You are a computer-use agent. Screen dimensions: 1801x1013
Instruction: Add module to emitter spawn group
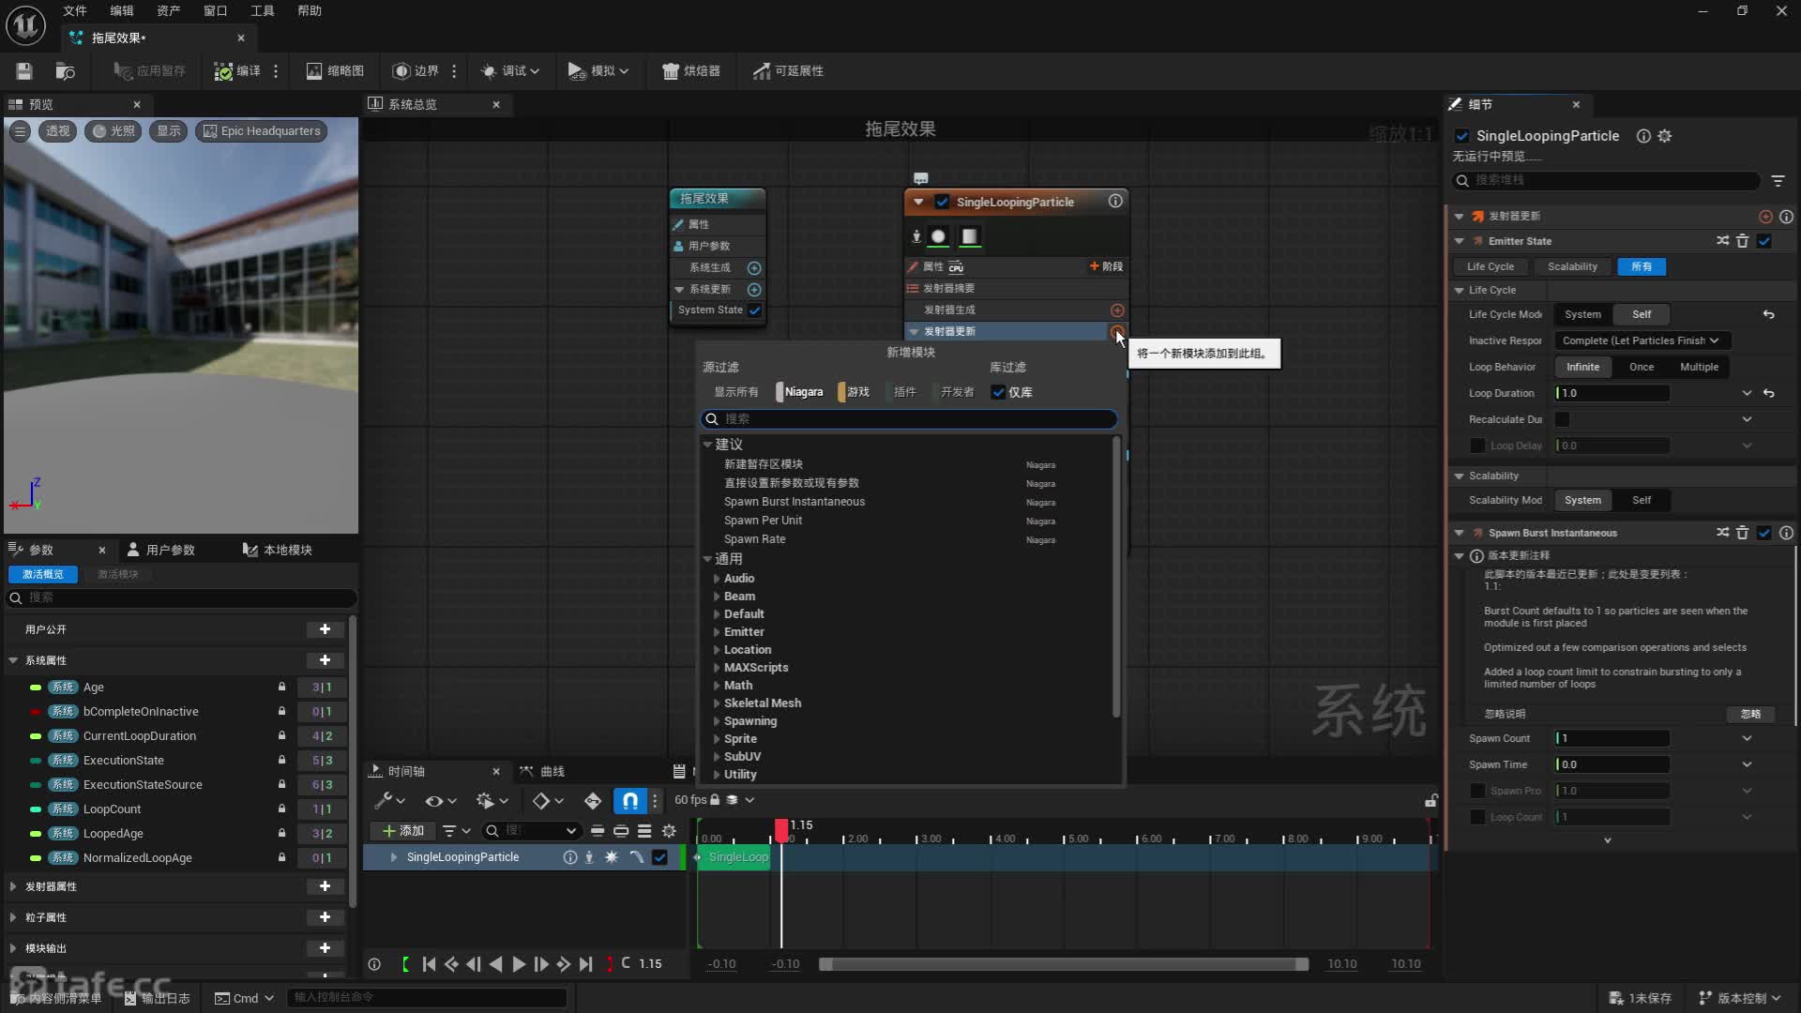tap(1116, 310)
